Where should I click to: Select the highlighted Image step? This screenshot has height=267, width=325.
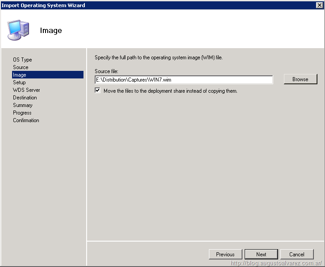point(20,75)
